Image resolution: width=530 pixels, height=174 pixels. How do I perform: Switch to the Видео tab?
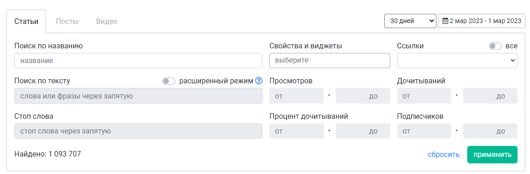107,22
